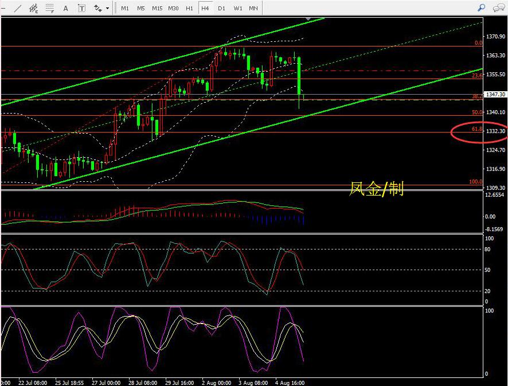This screenshot has width=508, height=386.
Task: Click the M30 timeframe button
Action: 173,8
